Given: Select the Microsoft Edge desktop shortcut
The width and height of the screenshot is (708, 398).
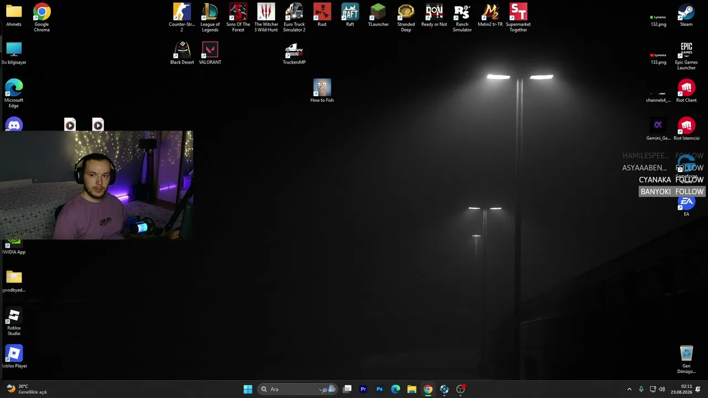Looking at the screenshot, I should [x=14, y=93].
